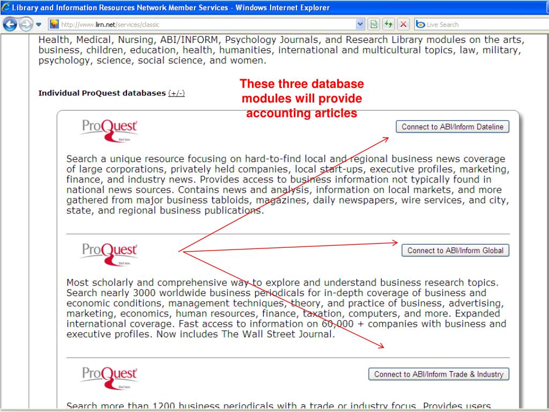Click ProQuest logo beside Trade & Industry
The image size is (549, 412).
click(109, 378)
